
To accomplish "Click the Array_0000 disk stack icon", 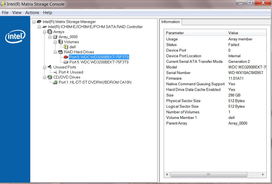I will [55, 37].
